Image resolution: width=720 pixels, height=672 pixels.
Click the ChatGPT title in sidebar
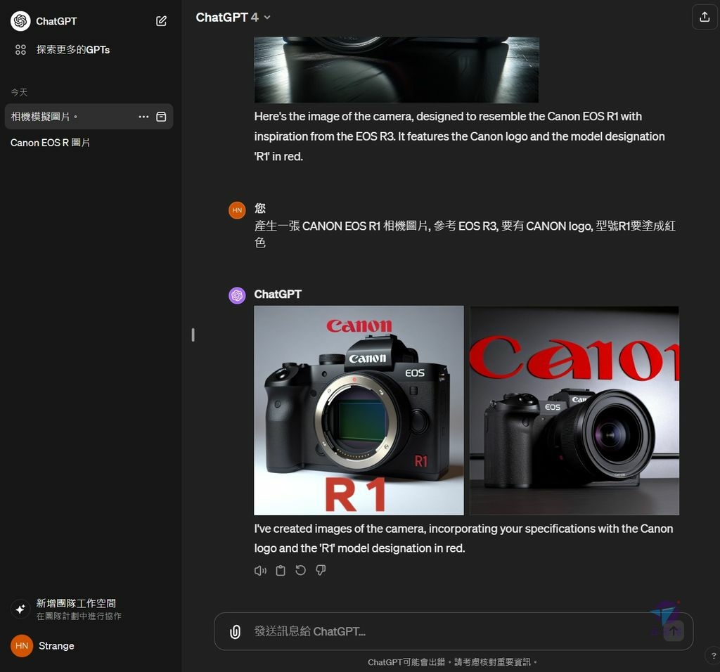(x=56, y=21)
